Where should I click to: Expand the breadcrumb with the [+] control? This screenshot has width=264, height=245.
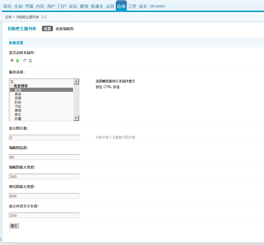44,16
